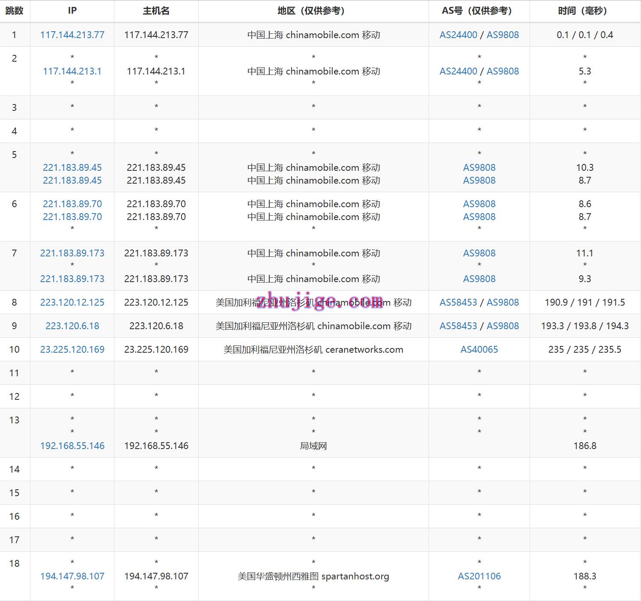This screenshot has width=641, height=601.
Task: Select the 时间（毫秒） column header
Action: (585, 11)
